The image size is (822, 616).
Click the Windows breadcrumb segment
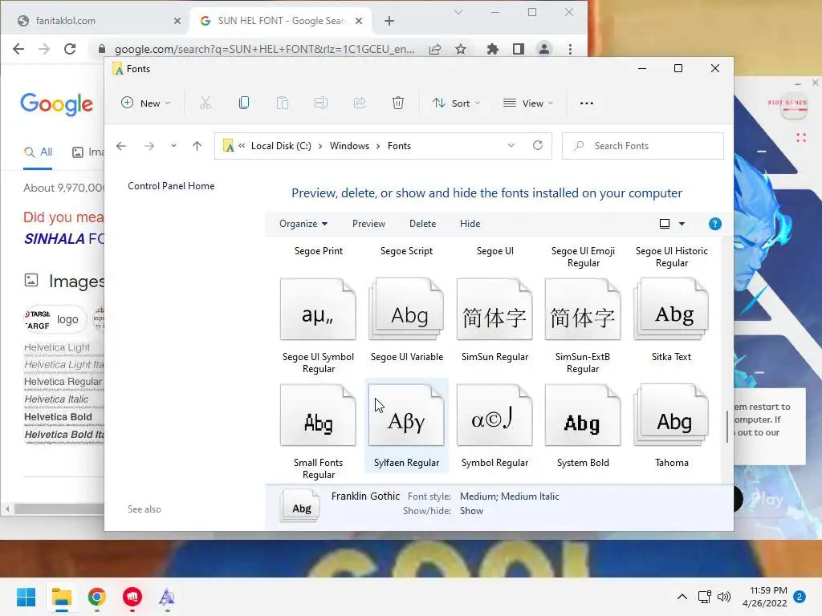tap(349, 146)
